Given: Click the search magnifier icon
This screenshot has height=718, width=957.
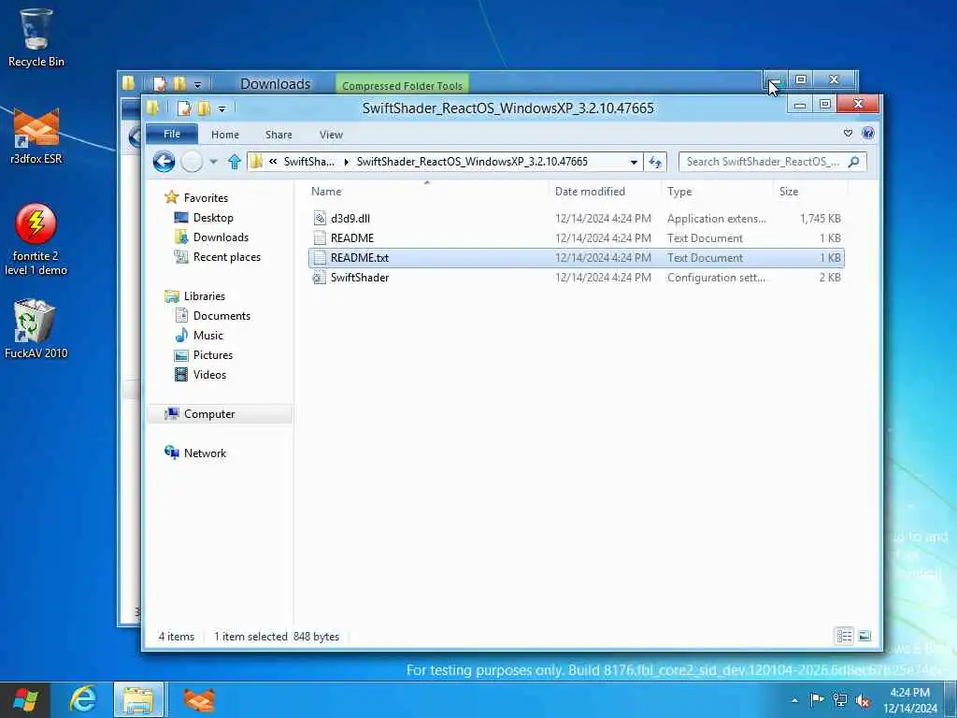Looking at the screenshot, I should (854, 162).
